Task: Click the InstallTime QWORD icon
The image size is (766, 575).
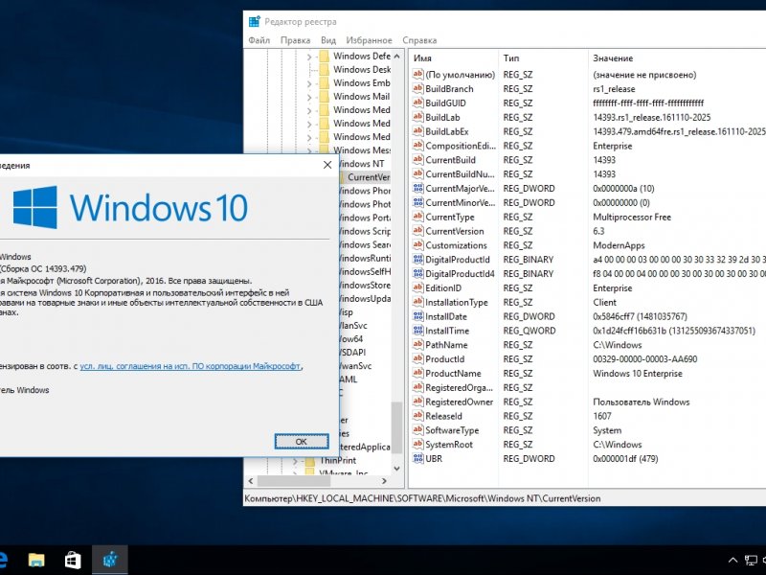Action: tap(417, 331)
